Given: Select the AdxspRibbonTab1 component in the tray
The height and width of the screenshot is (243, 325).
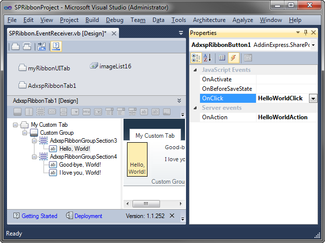Looking at the screenshot, I should point(47,85).
